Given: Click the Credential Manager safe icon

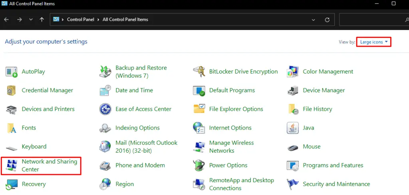Looking at the screenshot, I should (x=12, y=91).
